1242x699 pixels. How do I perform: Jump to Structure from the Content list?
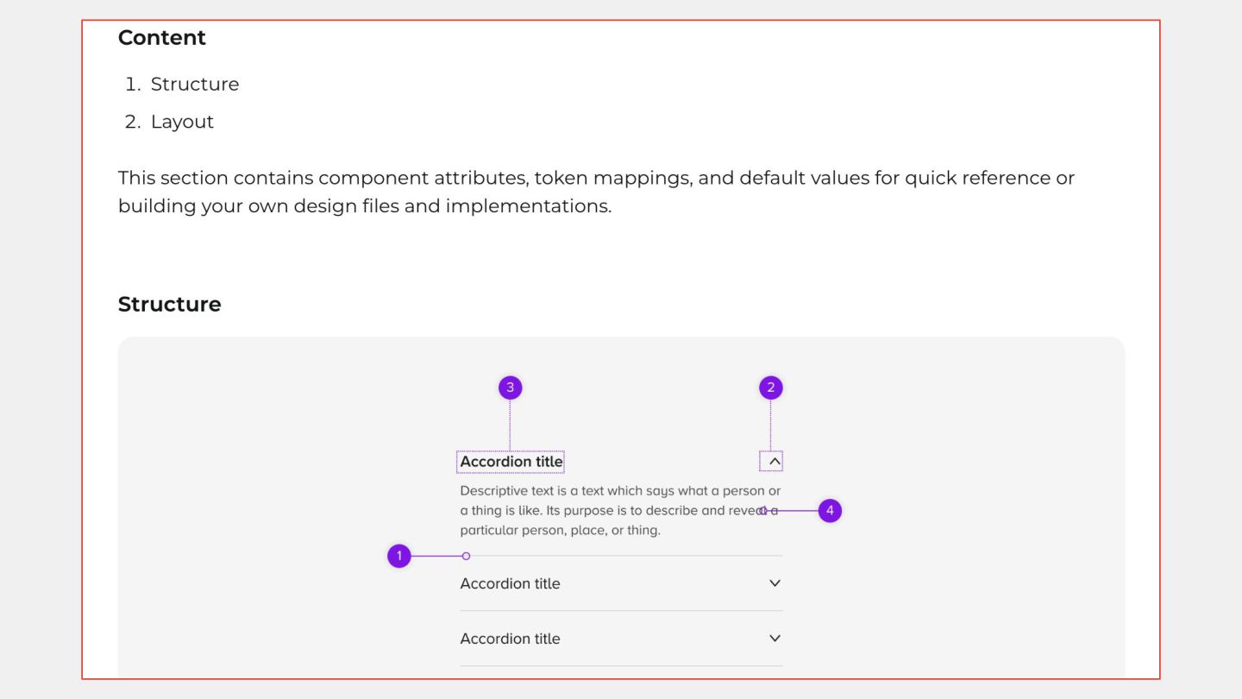pos(195,85)
